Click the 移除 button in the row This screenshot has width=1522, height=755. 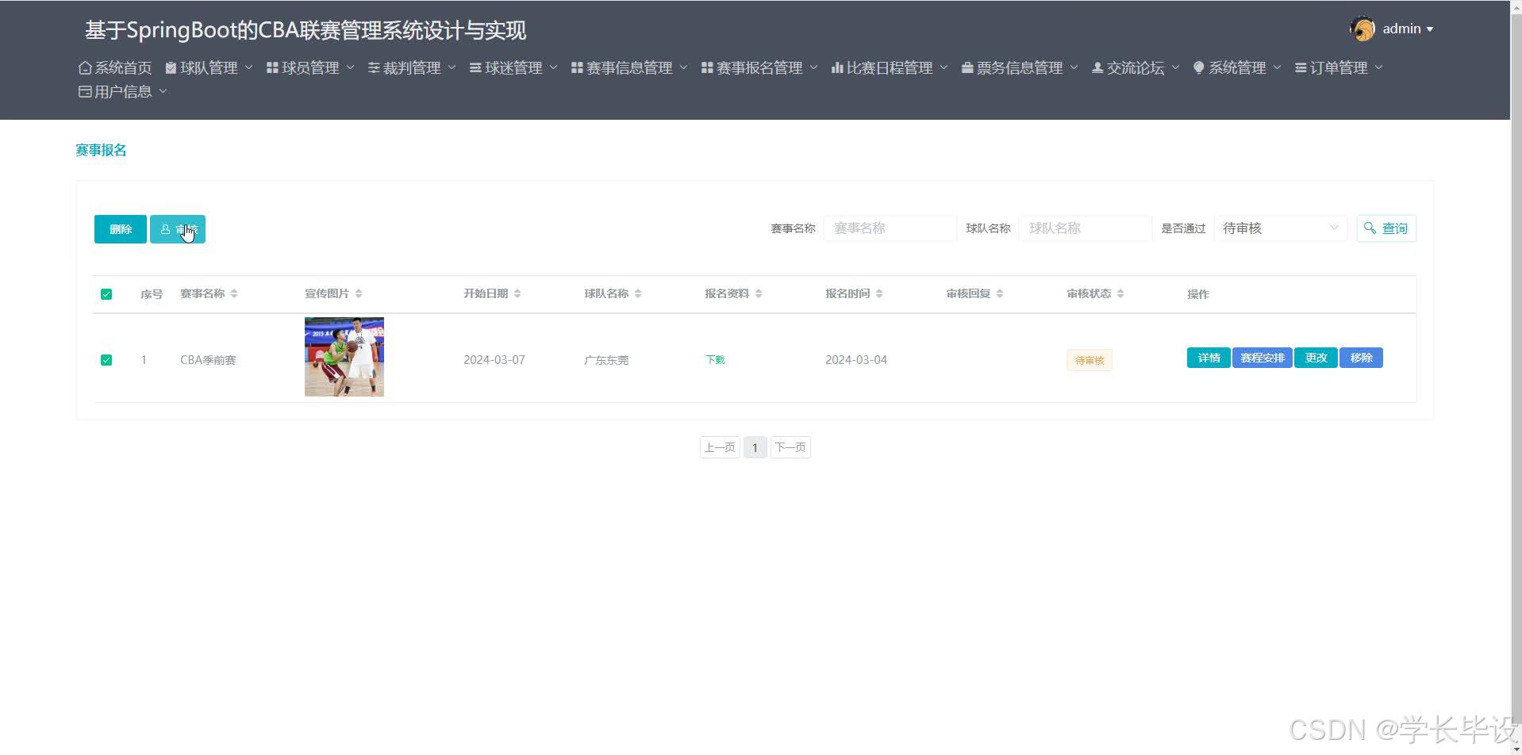[x=1362, y=358]
